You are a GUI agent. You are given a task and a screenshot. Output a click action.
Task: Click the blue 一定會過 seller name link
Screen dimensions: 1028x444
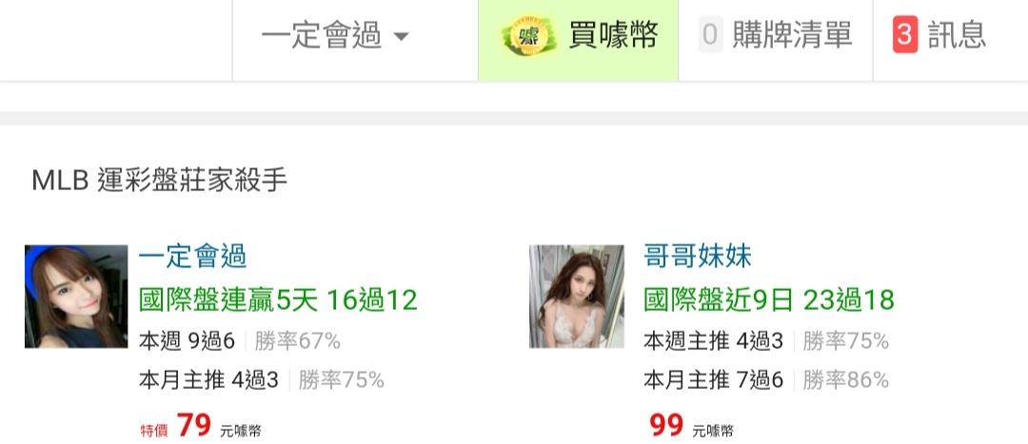pyautogui.click(x=192, y=256)
